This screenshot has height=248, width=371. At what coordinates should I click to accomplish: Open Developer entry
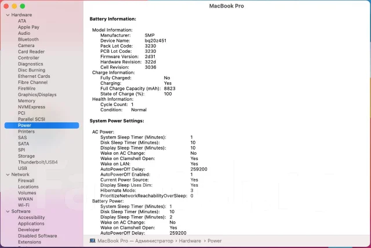28,230
